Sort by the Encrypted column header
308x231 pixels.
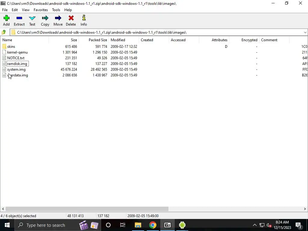pyautogui.click(x=244, y=40)
